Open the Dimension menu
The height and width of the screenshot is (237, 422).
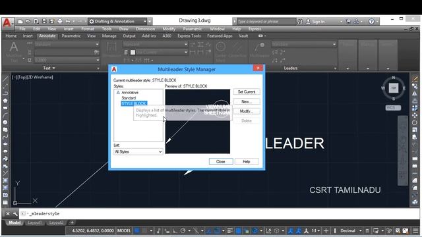coord(145,29)
